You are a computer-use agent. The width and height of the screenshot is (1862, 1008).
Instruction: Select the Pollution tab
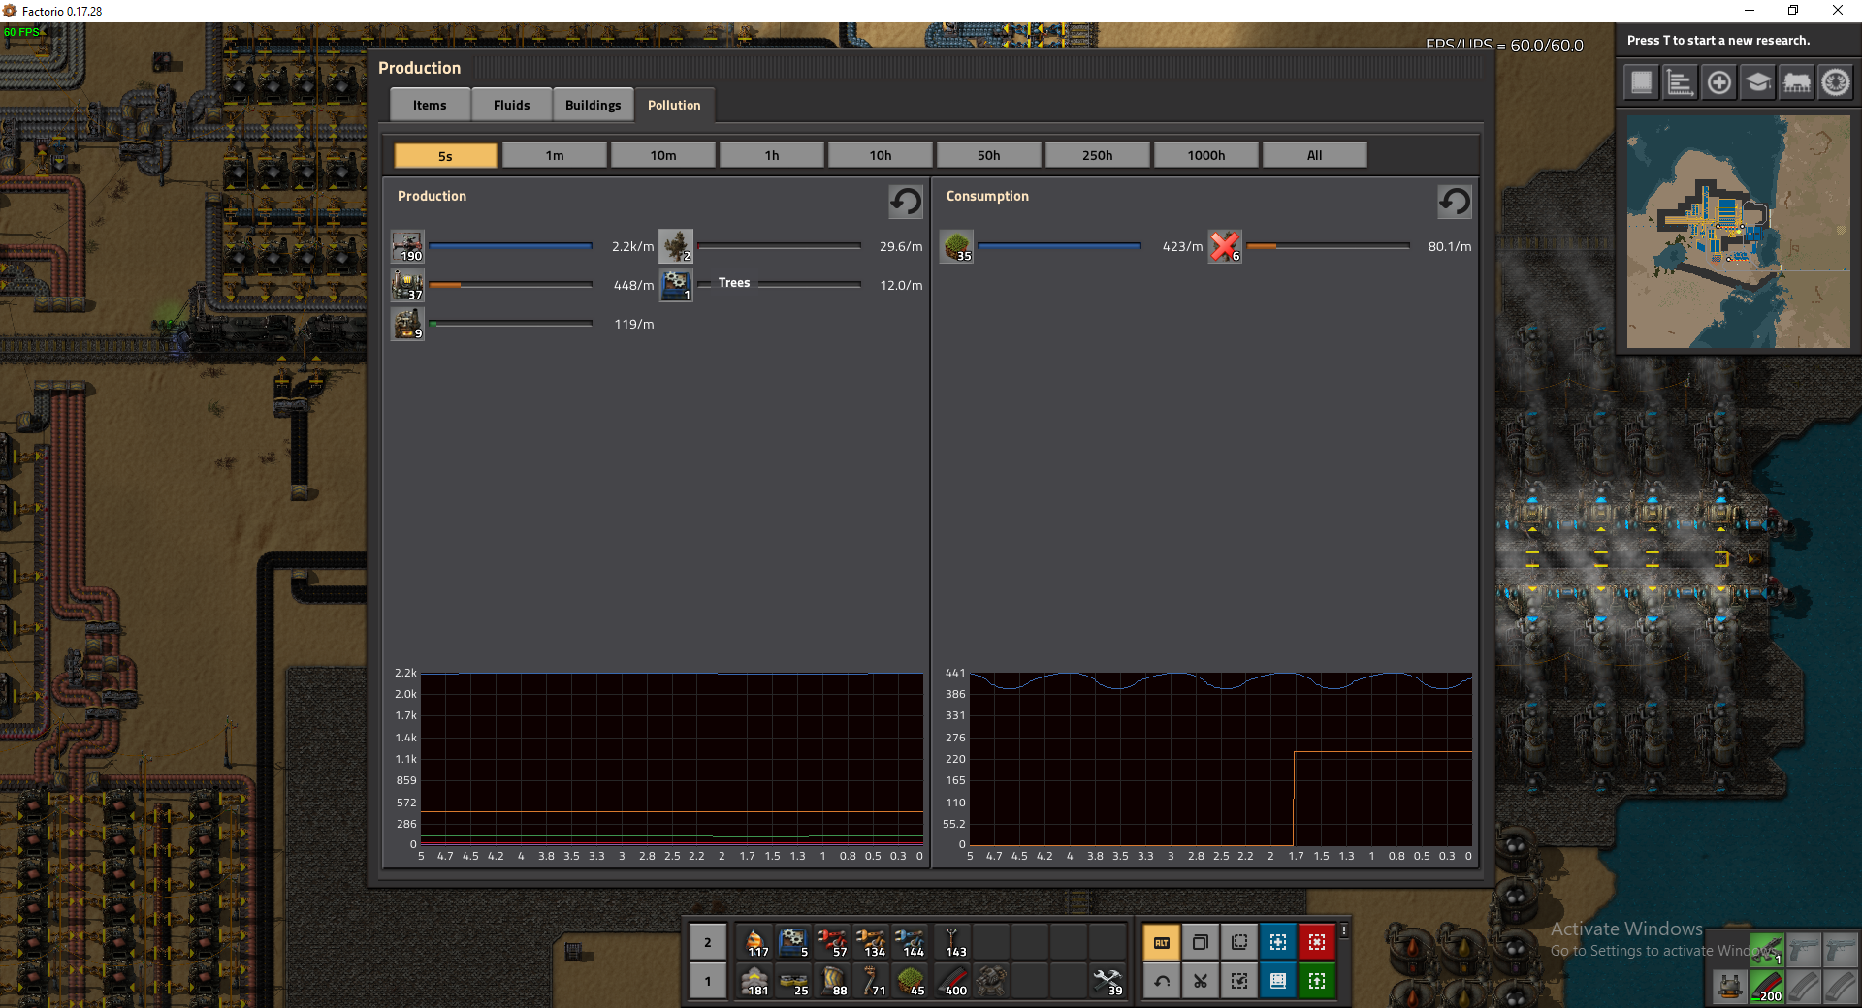[x=674, y=105]
